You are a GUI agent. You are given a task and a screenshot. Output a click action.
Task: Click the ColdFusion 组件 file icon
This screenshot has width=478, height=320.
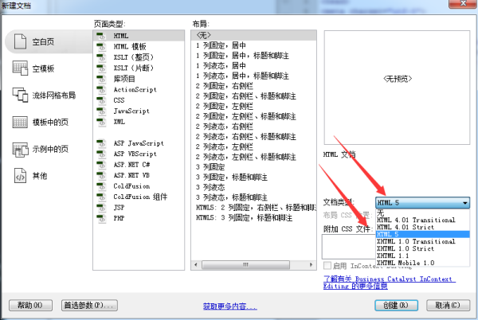tap(101, 197)
